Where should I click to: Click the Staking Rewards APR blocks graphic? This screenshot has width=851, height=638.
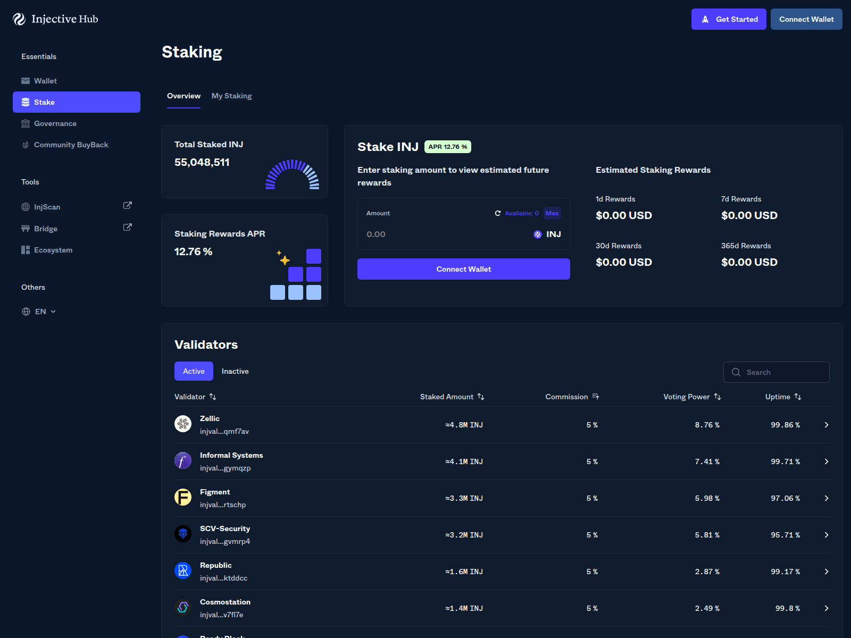[x=296, y=274]
